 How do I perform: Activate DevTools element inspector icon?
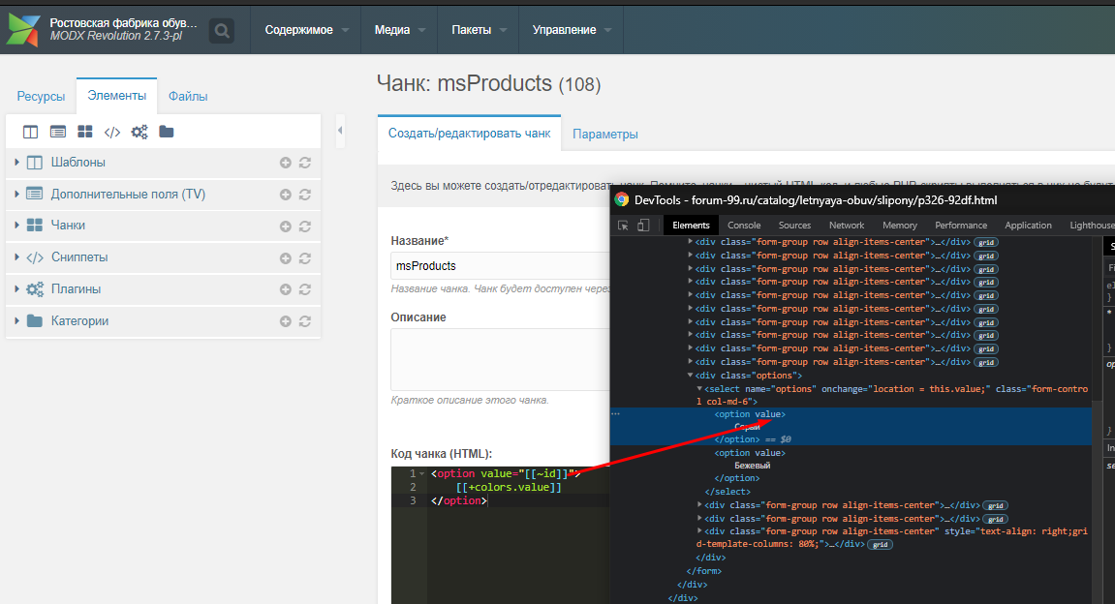coord(623,226)
